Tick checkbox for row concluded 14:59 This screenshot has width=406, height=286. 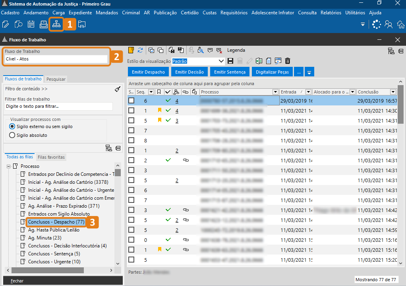(131, 230)
